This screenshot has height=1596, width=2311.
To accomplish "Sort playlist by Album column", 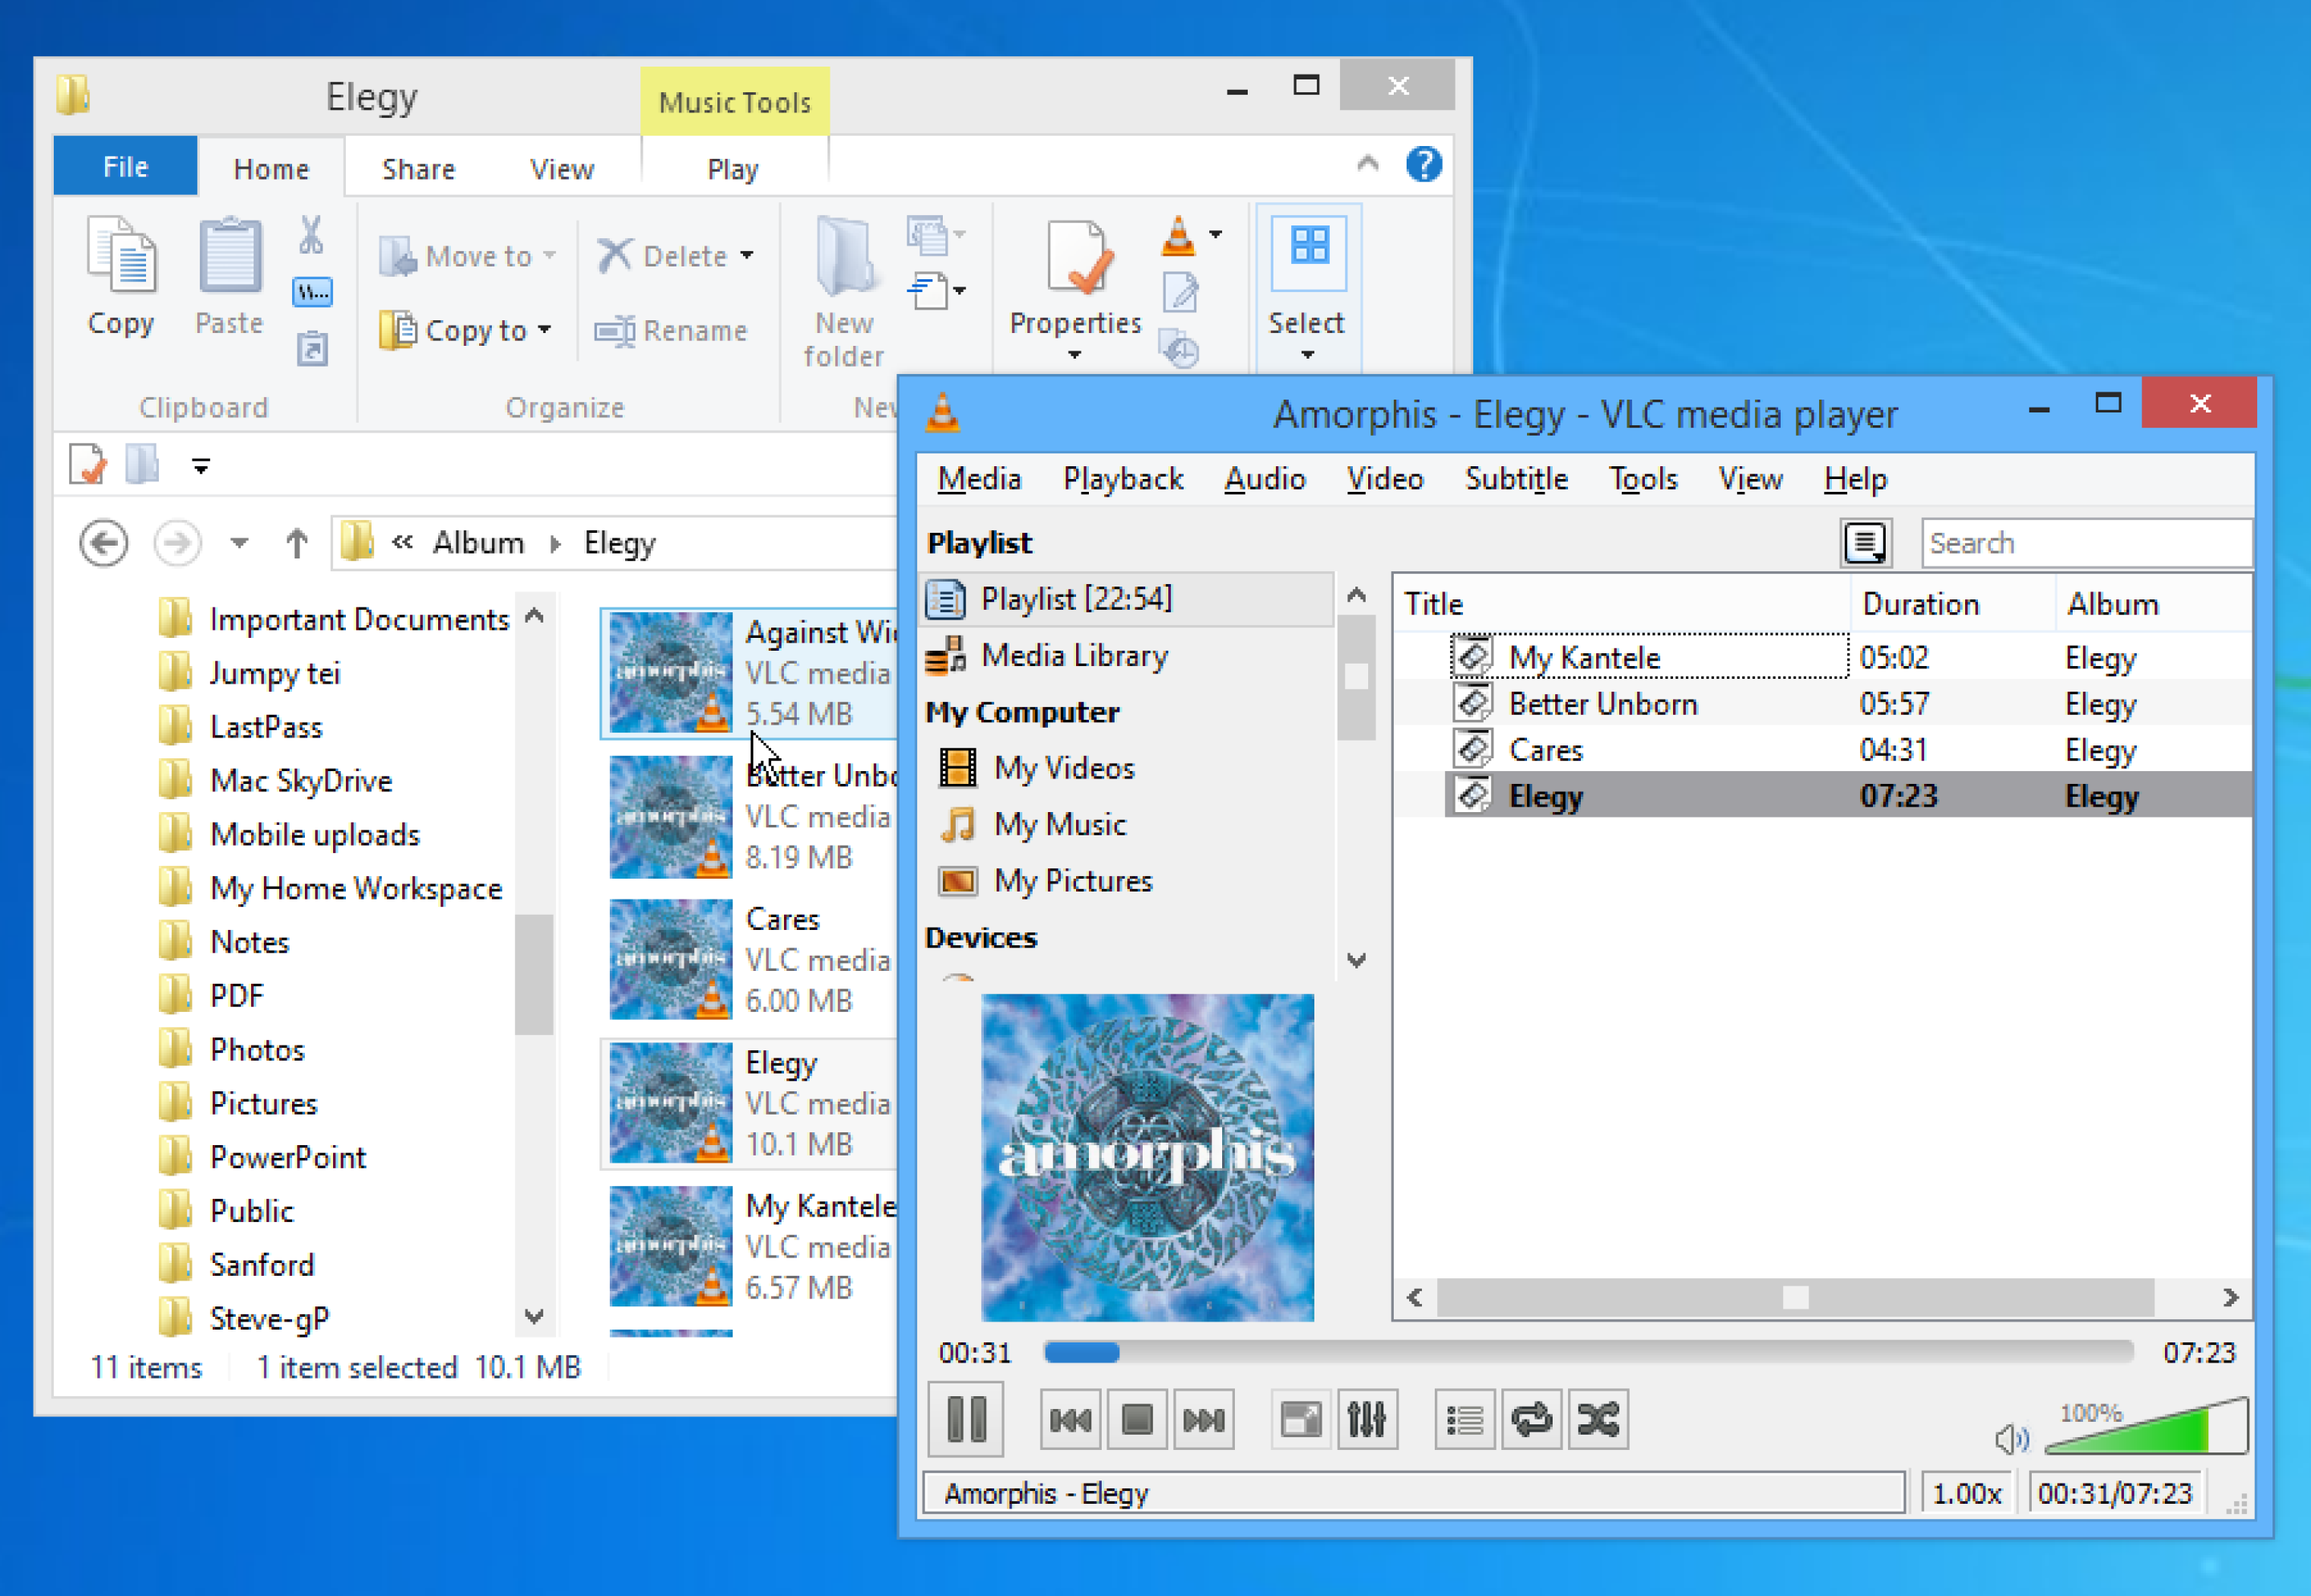I will click(2153, 604).
